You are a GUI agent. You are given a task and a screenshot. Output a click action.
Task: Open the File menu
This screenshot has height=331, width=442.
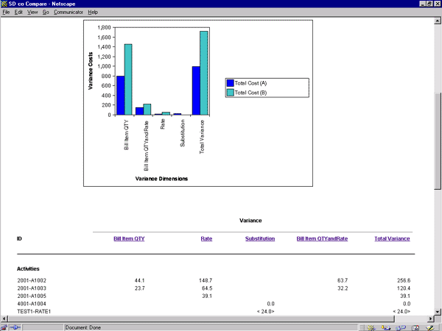pos(6,12)
